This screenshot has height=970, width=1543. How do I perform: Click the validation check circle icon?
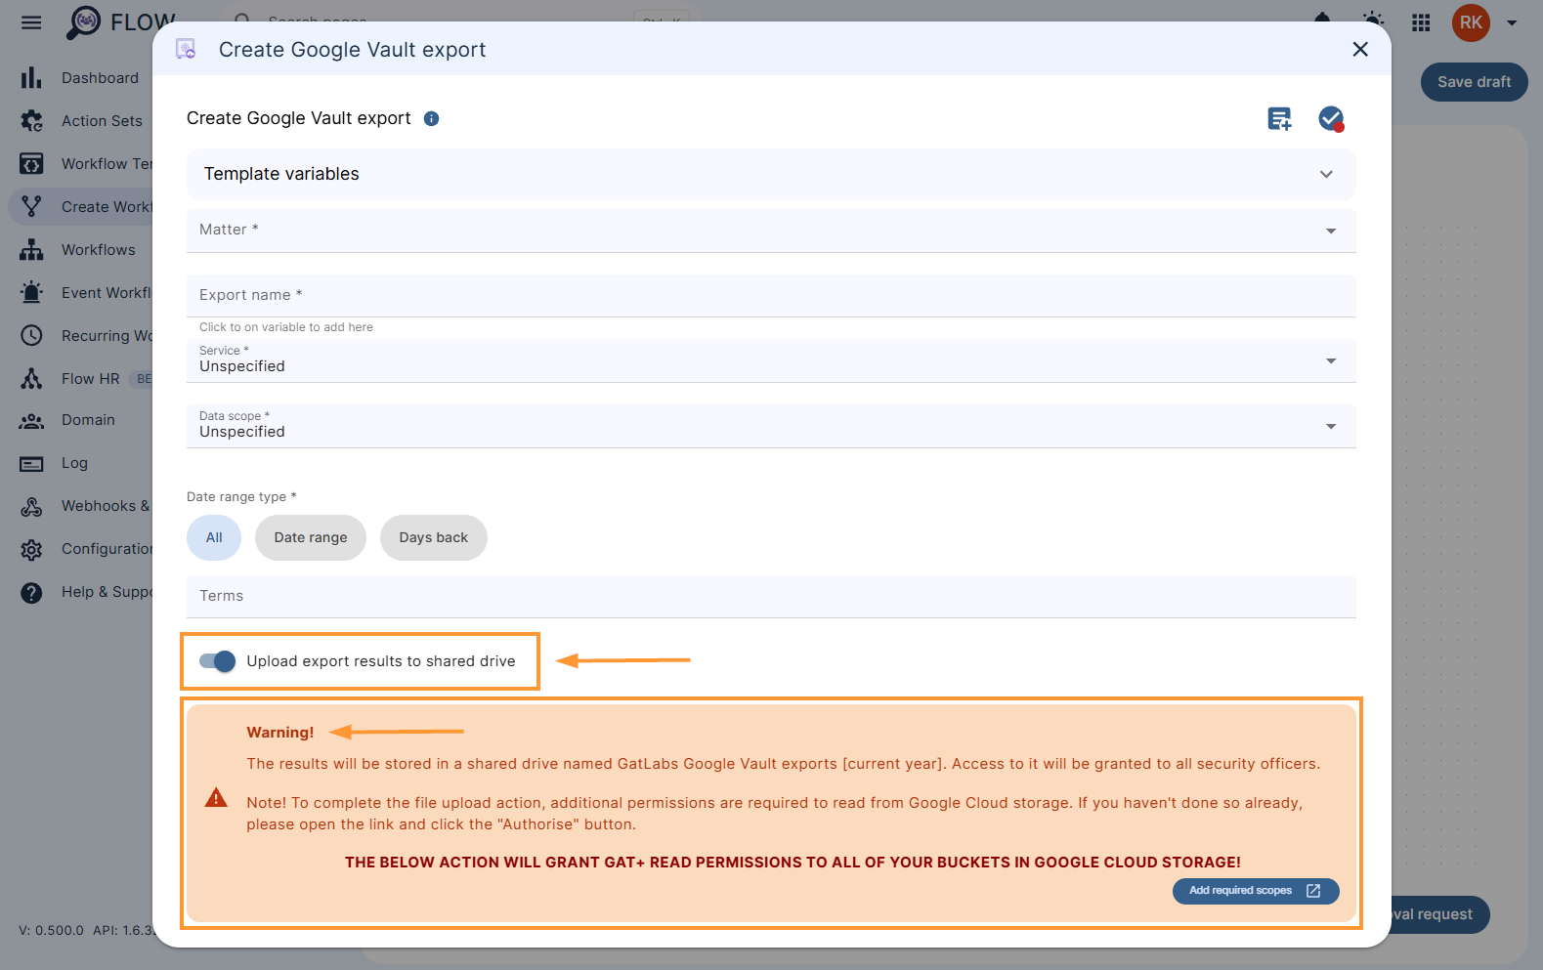(x=1331, y=119)
